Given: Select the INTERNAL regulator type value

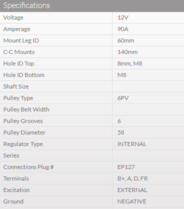Looking at the screenshot, I should point(132,144).
